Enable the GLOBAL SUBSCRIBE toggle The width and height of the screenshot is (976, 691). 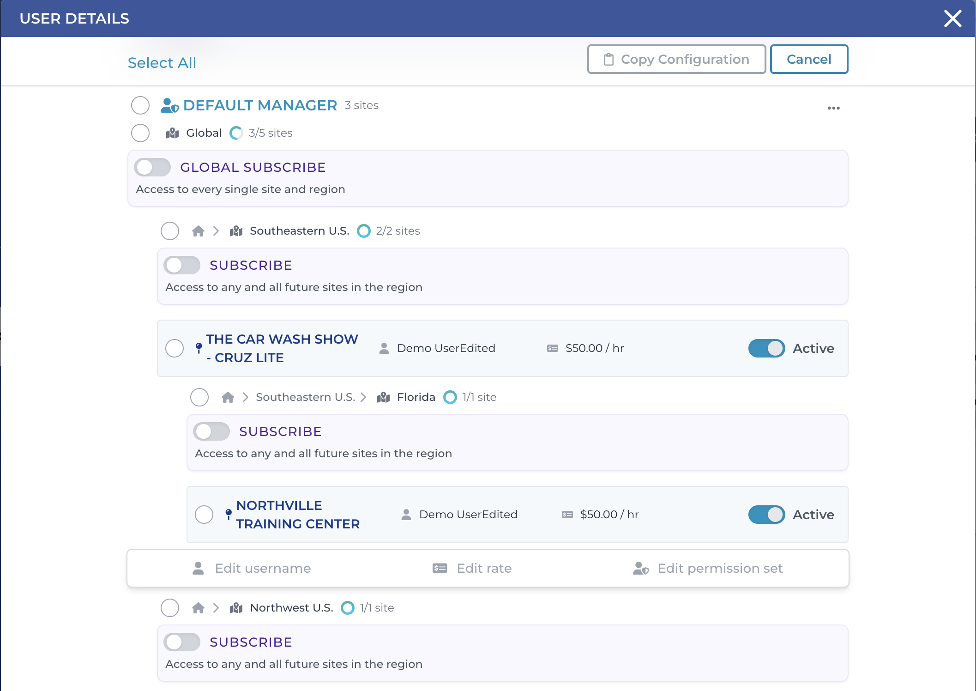[152, 167]
